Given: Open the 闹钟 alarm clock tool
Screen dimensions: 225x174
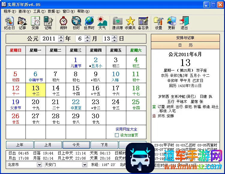Looking at the screenshot, I should (63, 23).
